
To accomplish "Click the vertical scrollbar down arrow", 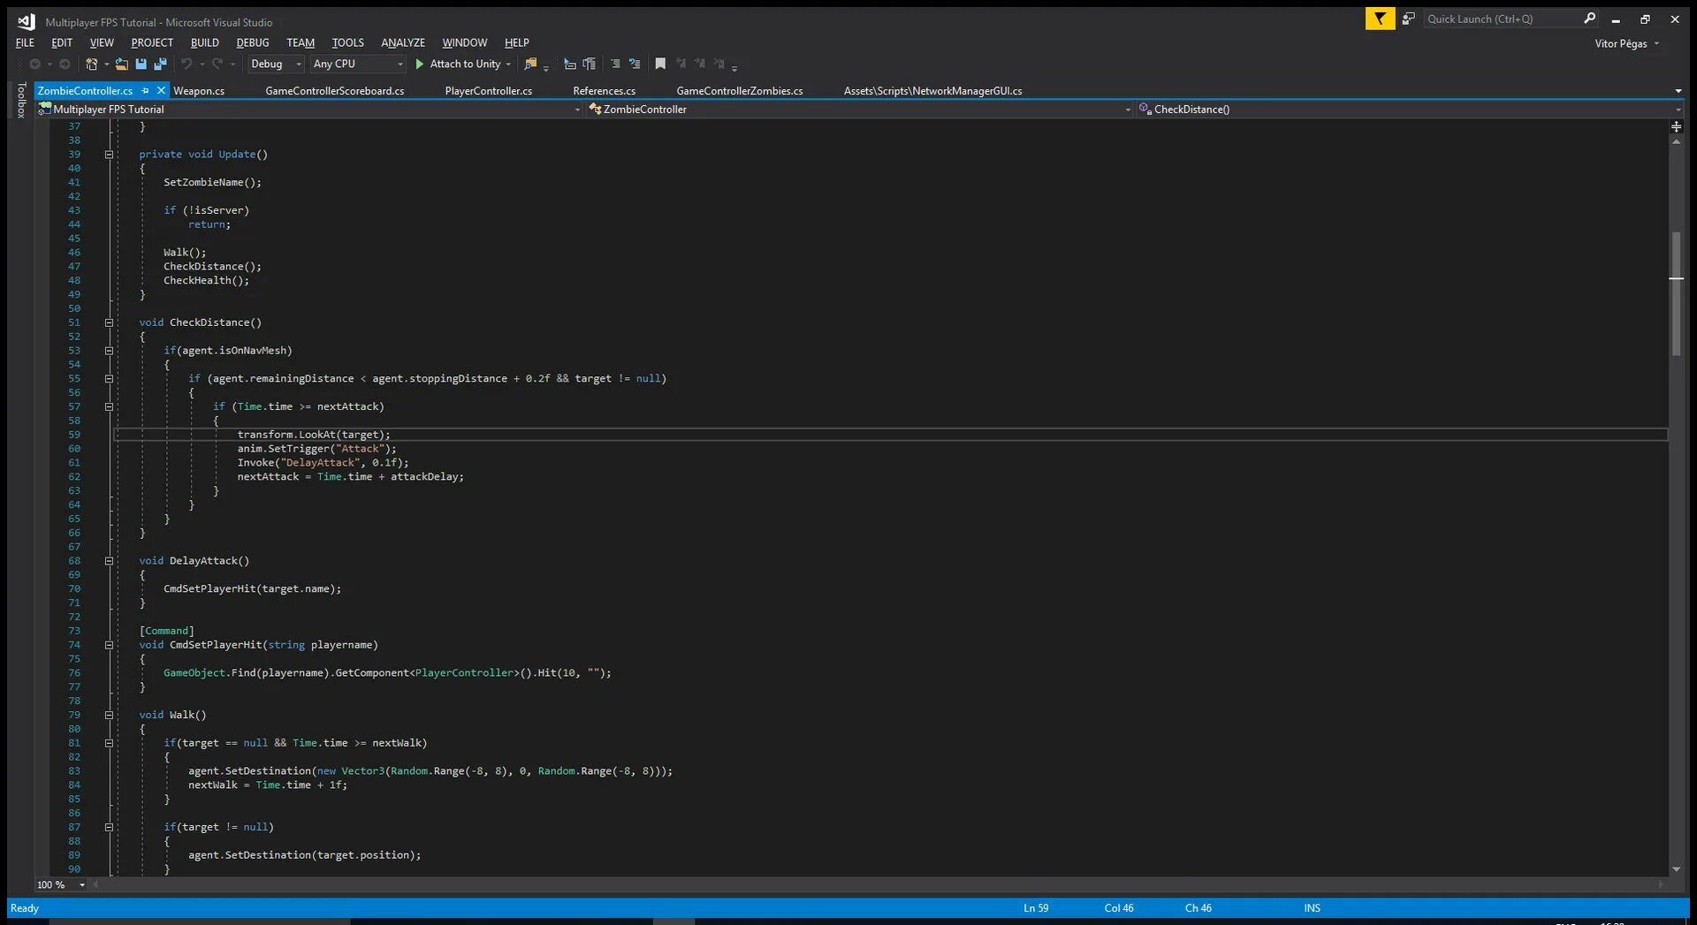I will click(1676, 870).
